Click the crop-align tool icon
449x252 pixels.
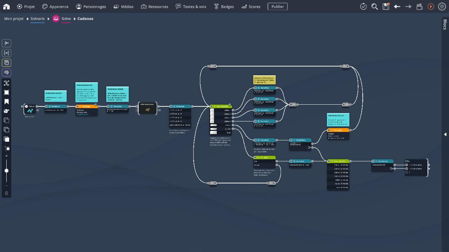coord(6,148)
